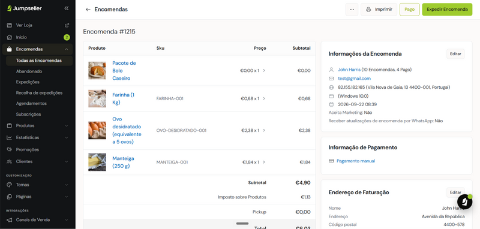Edit Informações da Encomenda
The width and height of the screenshot is (480, 229).
click(455, 54)
